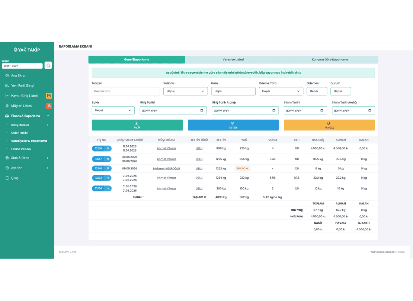Open the Sıkım Tarih Aralığı calendar icon

click(x=369, y=110)
